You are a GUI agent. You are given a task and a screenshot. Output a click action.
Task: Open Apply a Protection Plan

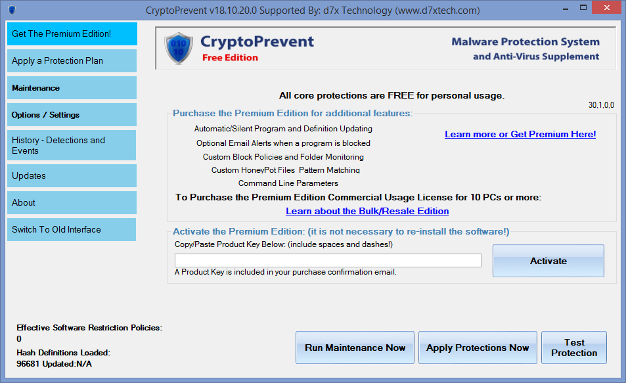click(x=72, y=60)
